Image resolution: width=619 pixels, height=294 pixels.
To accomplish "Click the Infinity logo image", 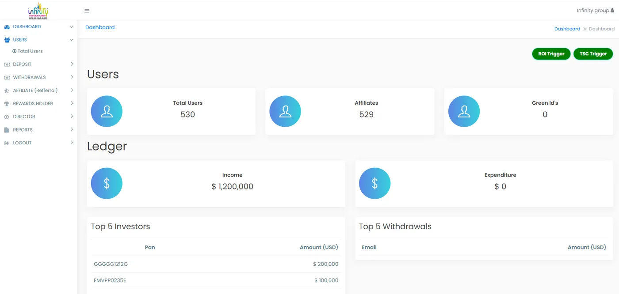I will (38, 11).
